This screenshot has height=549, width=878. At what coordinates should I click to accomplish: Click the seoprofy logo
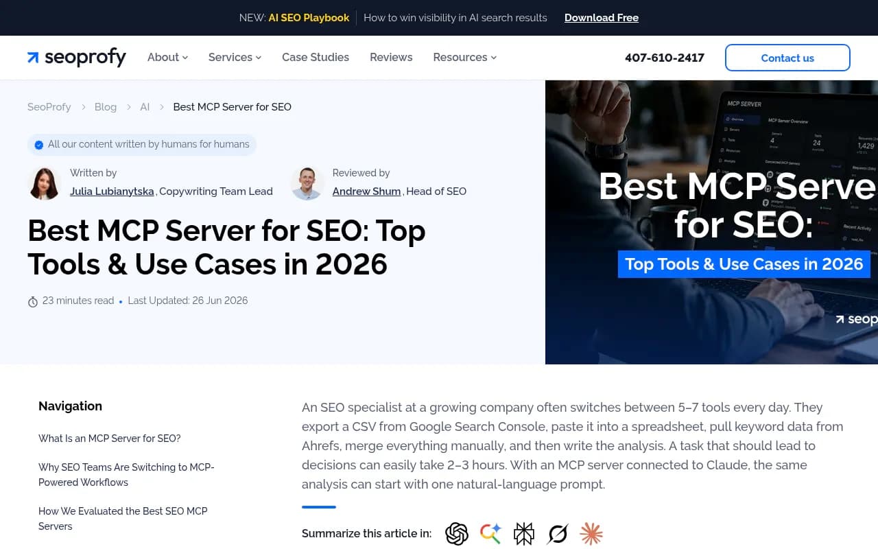[x=77, y=58]
